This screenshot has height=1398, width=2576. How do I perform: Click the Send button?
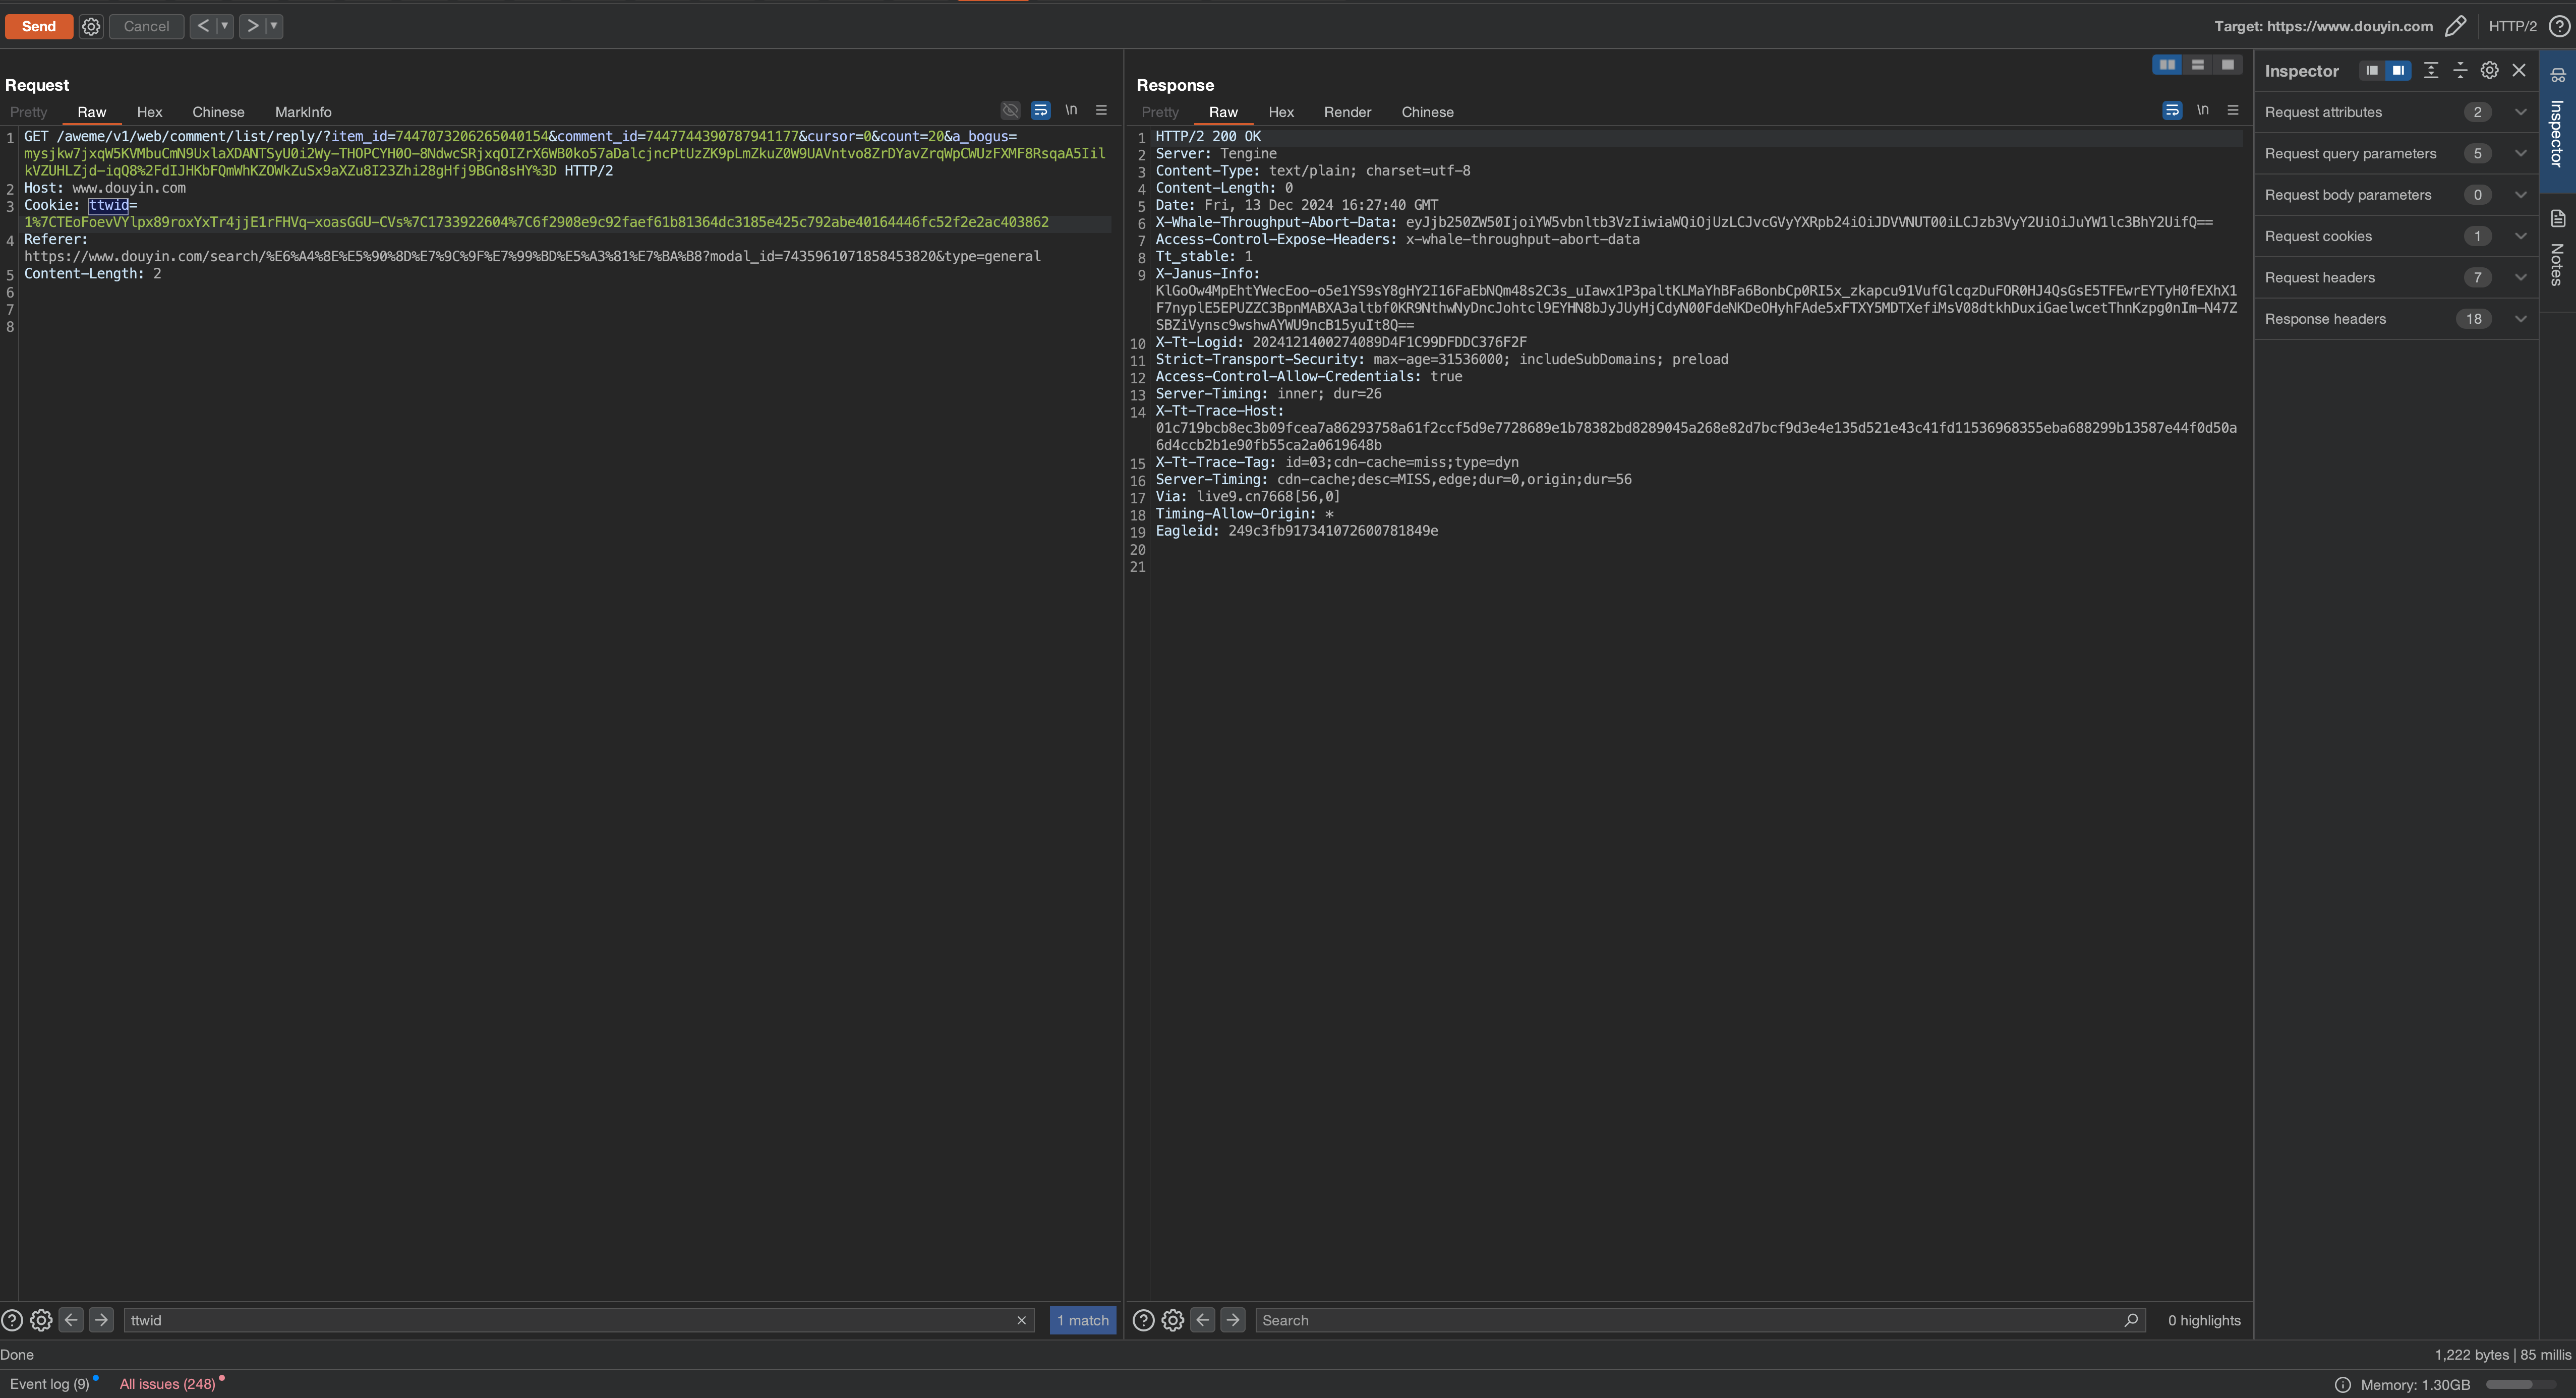pos(39,26)
